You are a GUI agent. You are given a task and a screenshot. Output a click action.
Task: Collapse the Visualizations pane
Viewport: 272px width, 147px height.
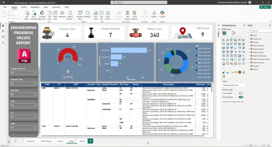(244, 25)
